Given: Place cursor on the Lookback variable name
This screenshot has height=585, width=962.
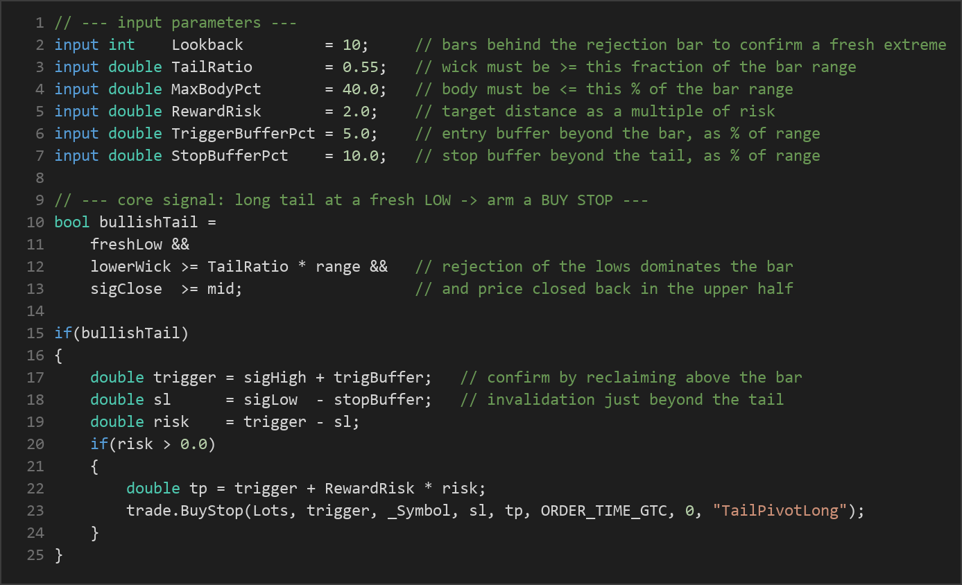Looking at the screenshot, I should click(207, 45).
